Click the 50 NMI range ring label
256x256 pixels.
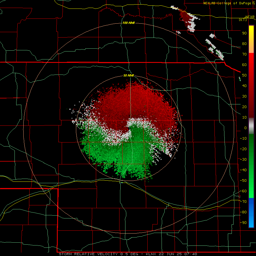(129, 75)
